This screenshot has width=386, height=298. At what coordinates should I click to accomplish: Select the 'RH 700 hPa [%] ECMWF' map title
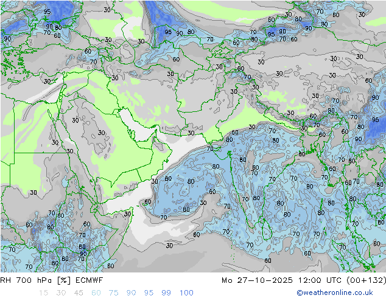coord(52,280)
